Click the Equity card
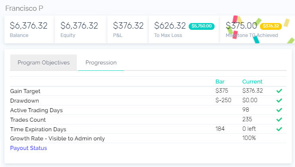The height and width of the screenshot is (167, 295). [x=79, y=29]
